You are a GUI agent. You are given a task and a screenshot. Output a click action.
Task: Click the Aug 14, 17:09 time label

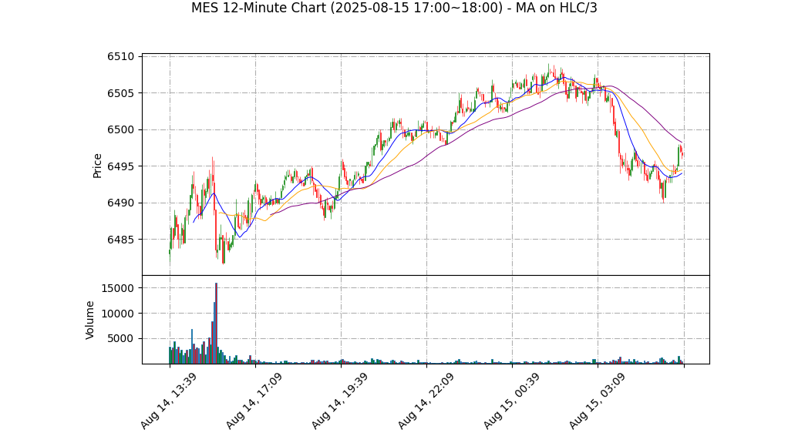point(253,401)
